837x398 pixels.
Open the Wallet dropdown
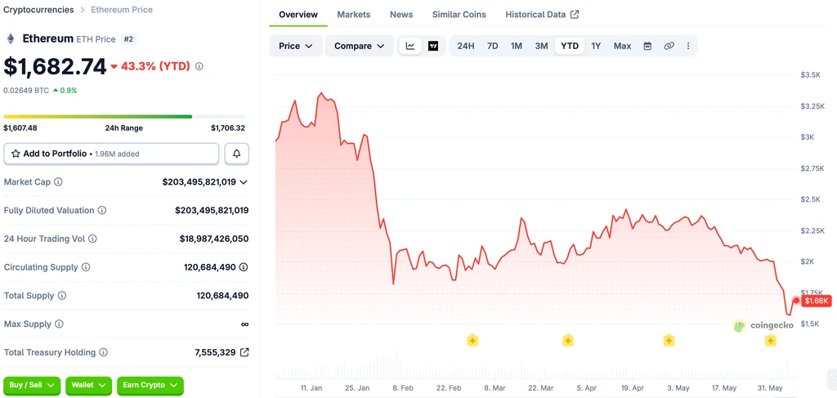coord(88,385)
